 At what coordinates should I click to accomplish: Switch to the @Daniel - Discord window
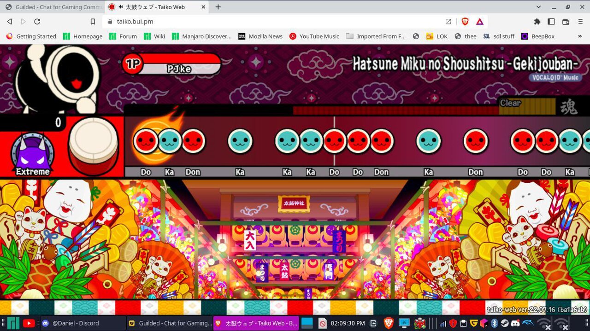[x=83, y=323]
